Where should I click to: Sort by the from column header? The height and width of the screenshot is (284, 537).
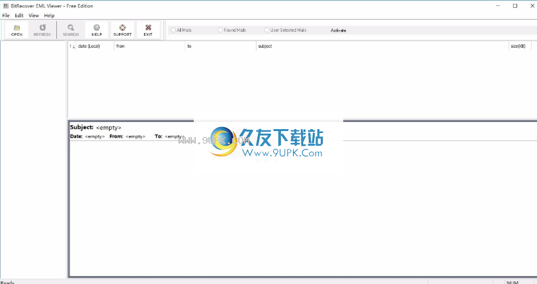click(149, 46)
